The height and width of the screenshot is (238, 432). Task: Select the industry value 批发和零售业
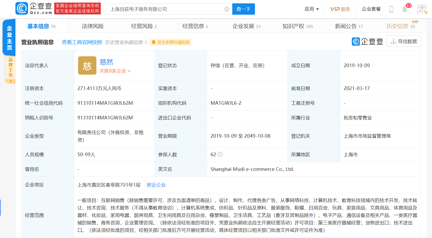pos(358,118)
